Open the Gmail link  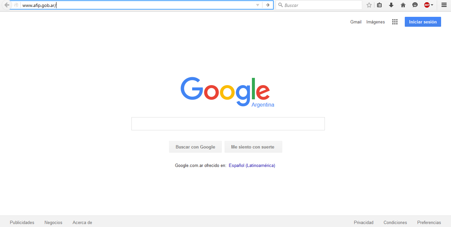[x=356, y=22]
